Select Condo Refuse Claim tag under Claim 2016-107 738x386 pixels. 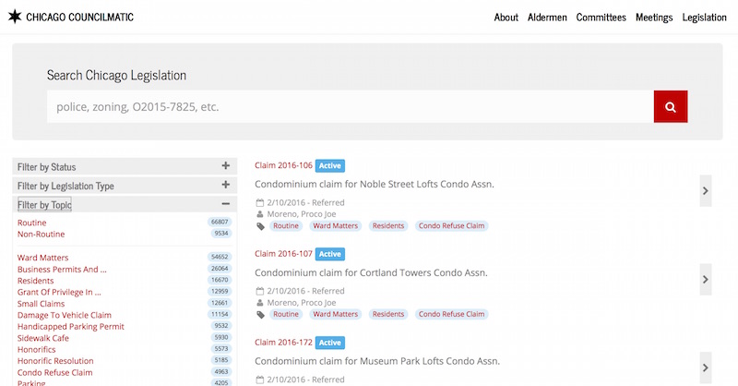(451, 314)
